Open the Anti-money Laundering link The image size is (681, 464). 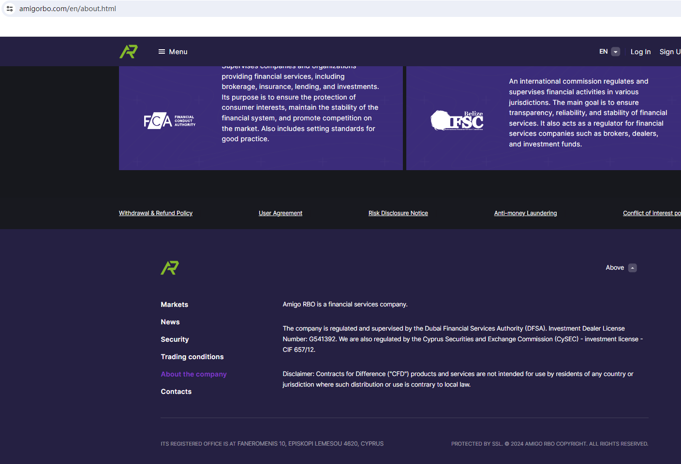click(525, 213)
